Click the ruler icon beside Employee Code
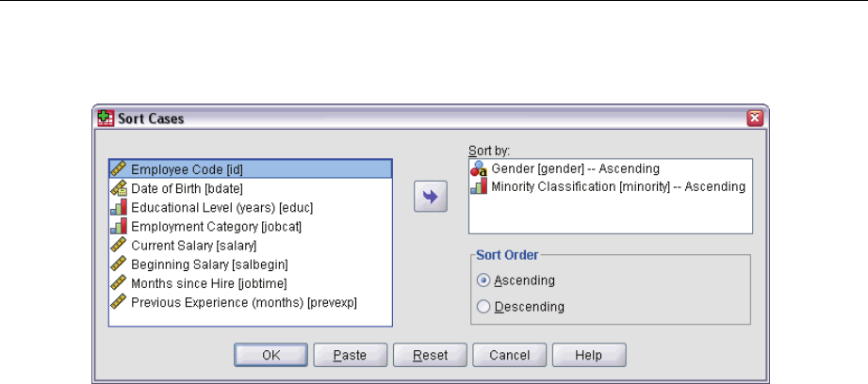The image size is (868, 384). click(119, 169)
